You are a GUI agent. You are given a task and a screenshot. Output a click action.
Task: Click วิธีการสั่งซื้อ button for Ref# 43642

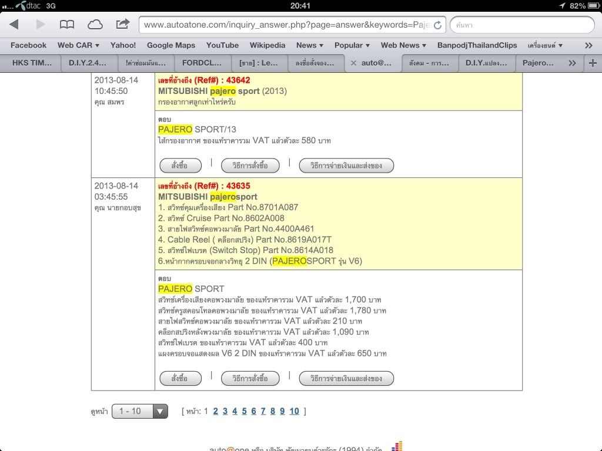point(250,165)
